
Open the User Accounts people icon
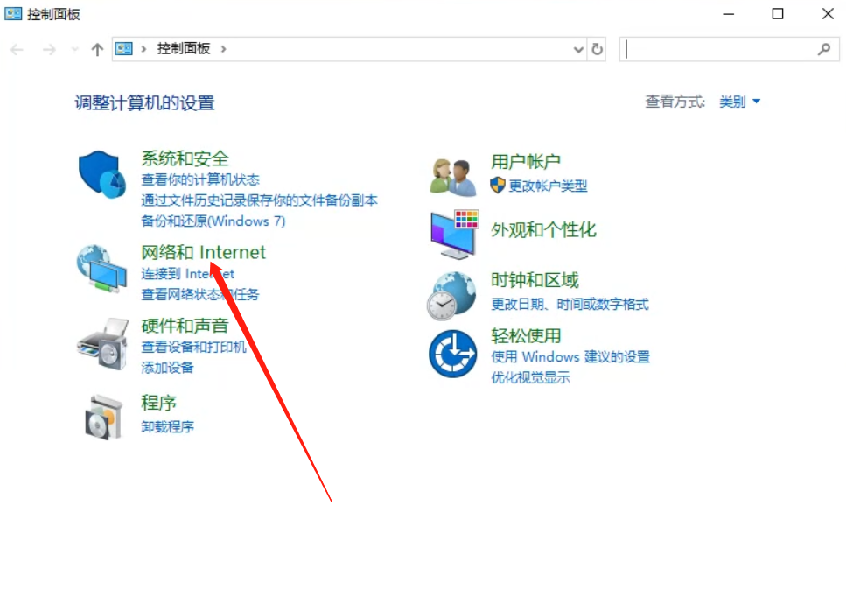click(453, 177)
